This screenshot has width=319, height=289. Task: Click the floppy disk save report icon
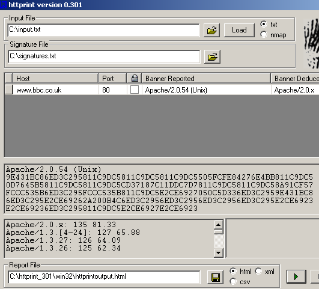coord(216,277)
